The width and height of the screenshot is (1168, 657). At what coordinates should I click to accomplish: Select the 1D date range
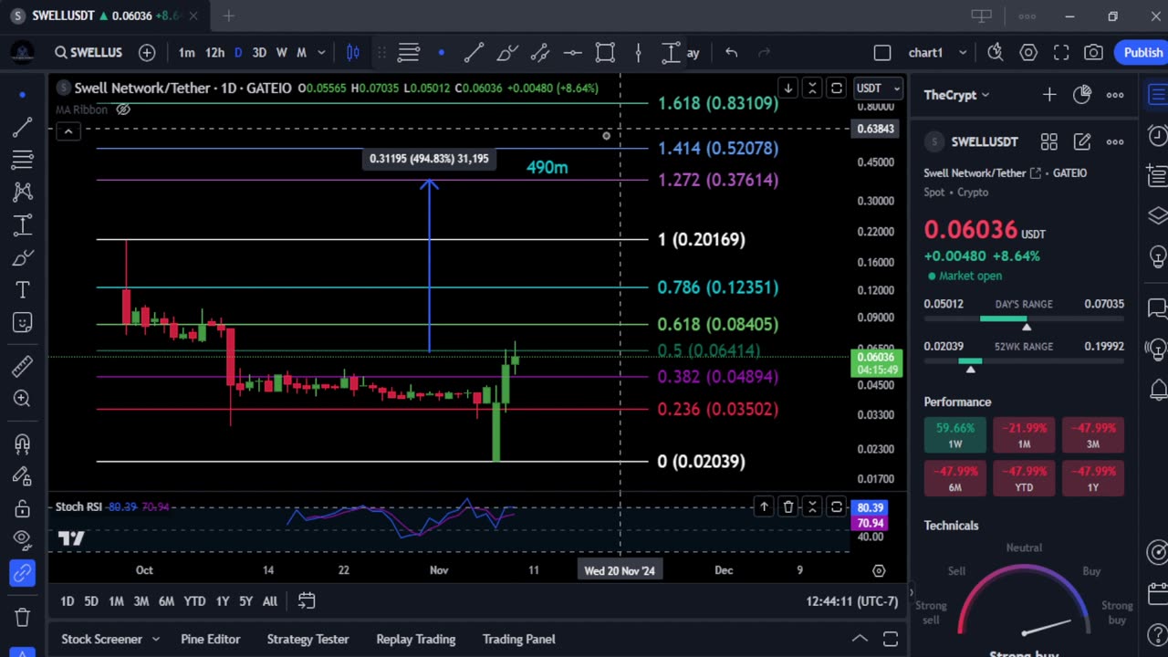coord(67,601)
